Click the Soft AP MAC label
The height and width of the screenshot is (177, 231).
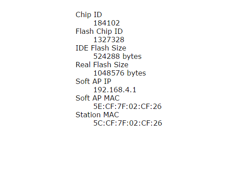pyautogui.click(x=97, y=98)
